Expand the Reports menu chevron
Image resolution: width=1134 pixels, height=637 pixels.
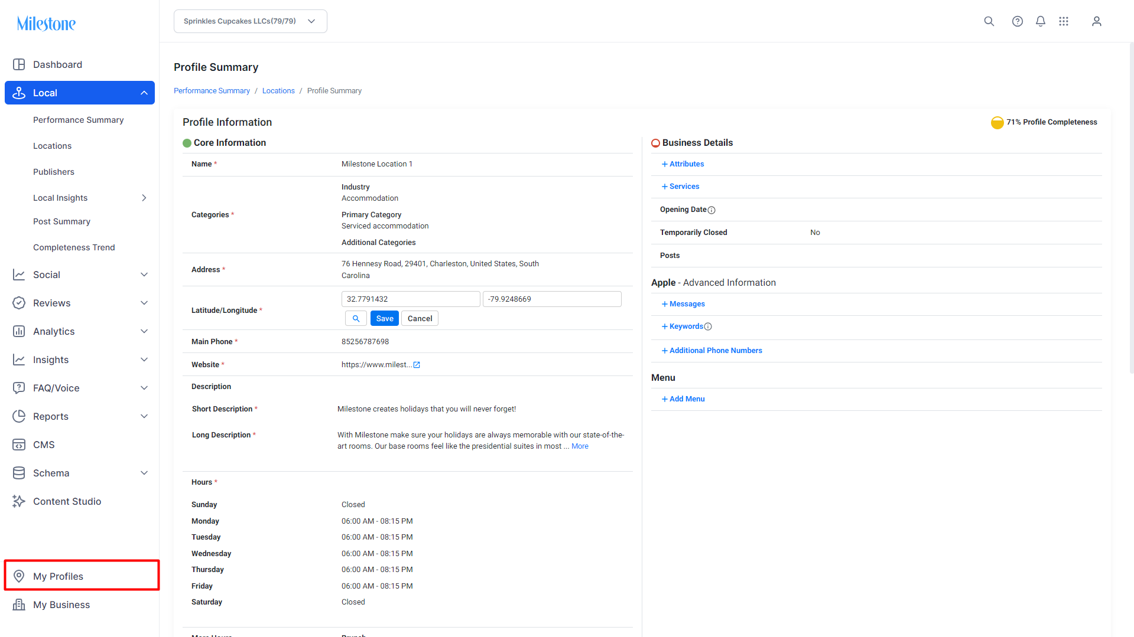[144, 416]
